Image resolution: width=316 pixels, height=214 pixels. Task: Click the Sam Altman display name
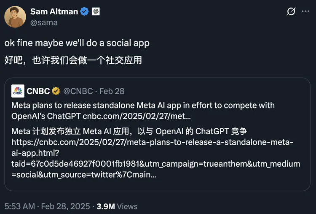coord(54,11)
